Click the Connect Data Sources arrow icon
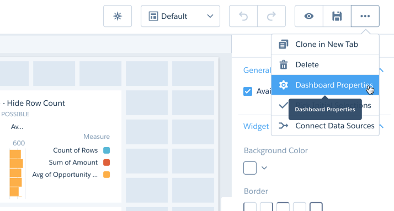 click(x=284, y=126)
